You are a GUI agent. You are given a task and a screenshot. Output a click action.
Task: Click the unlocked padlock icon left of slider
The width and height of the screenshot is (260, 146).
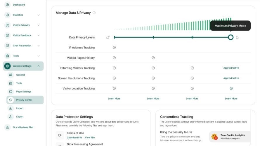click(108, 37)
